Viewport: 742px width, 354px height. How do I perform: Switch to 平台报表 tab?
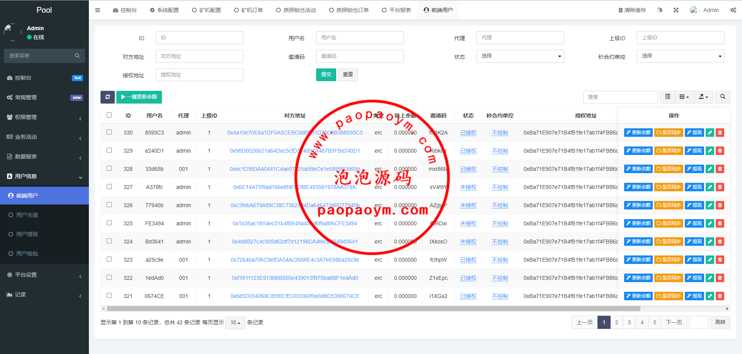[396, 10]
